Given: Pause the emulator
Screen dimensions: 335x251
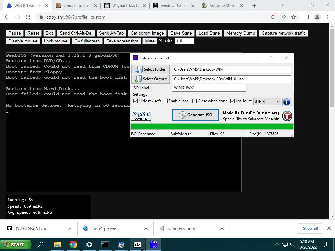Looking at the screenshot, I should pyautogui.click(x=14, y=33).
